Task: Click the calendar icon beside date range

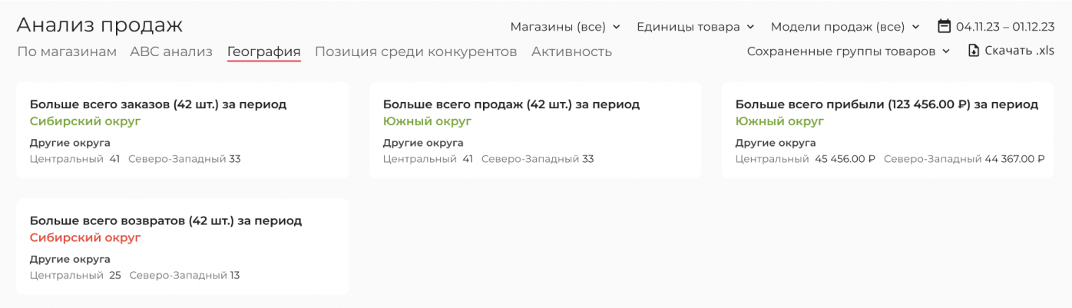Action: (x=945, y=26)
